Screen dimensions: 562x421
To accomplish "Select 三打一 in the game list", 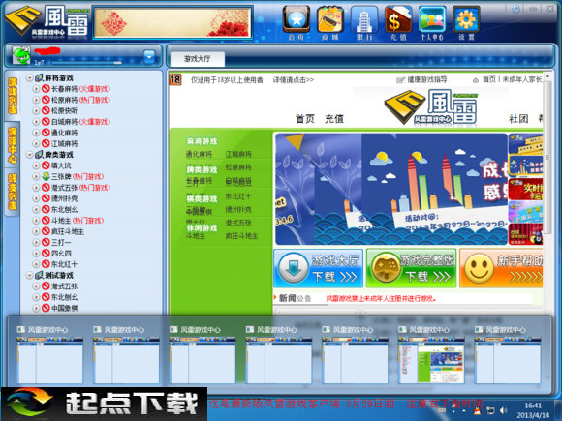I will 61,242.
